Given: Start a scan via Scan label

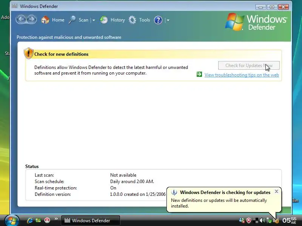Looking at the screenshot, I should [83, 20].
